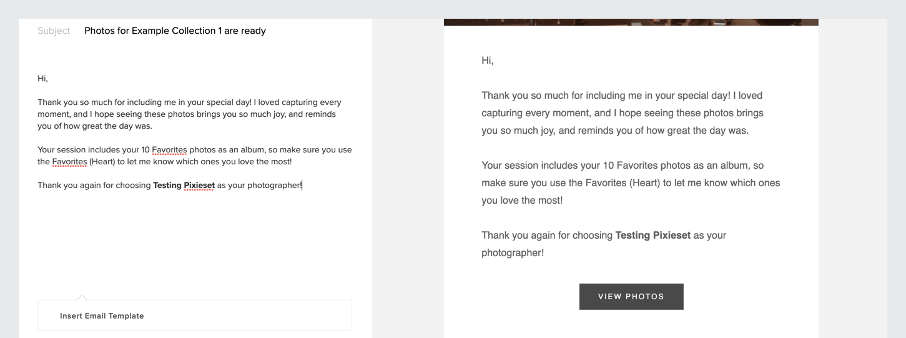
Task: Click the gray Subject label
Action: tap(54, 31)
